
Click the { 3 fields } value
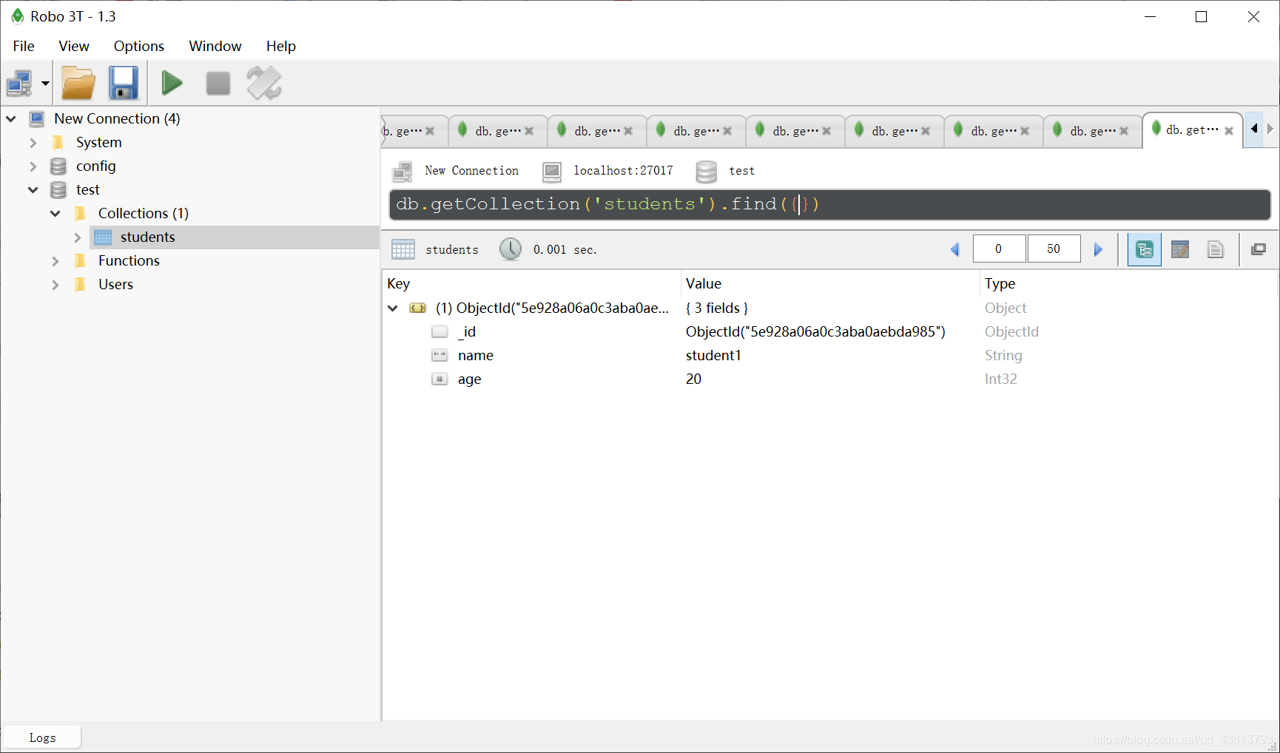click(x=717, y=308)
